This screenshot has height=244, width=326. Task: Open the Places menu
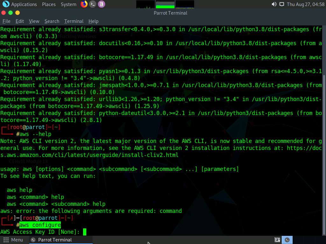point(49,4)
